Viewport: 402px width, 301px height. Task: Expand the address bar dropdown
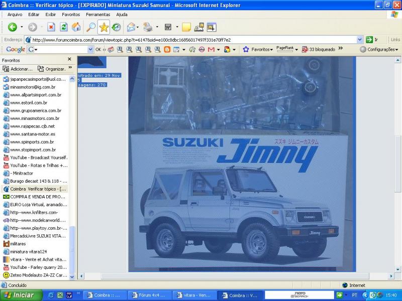[x=360, y=40]
